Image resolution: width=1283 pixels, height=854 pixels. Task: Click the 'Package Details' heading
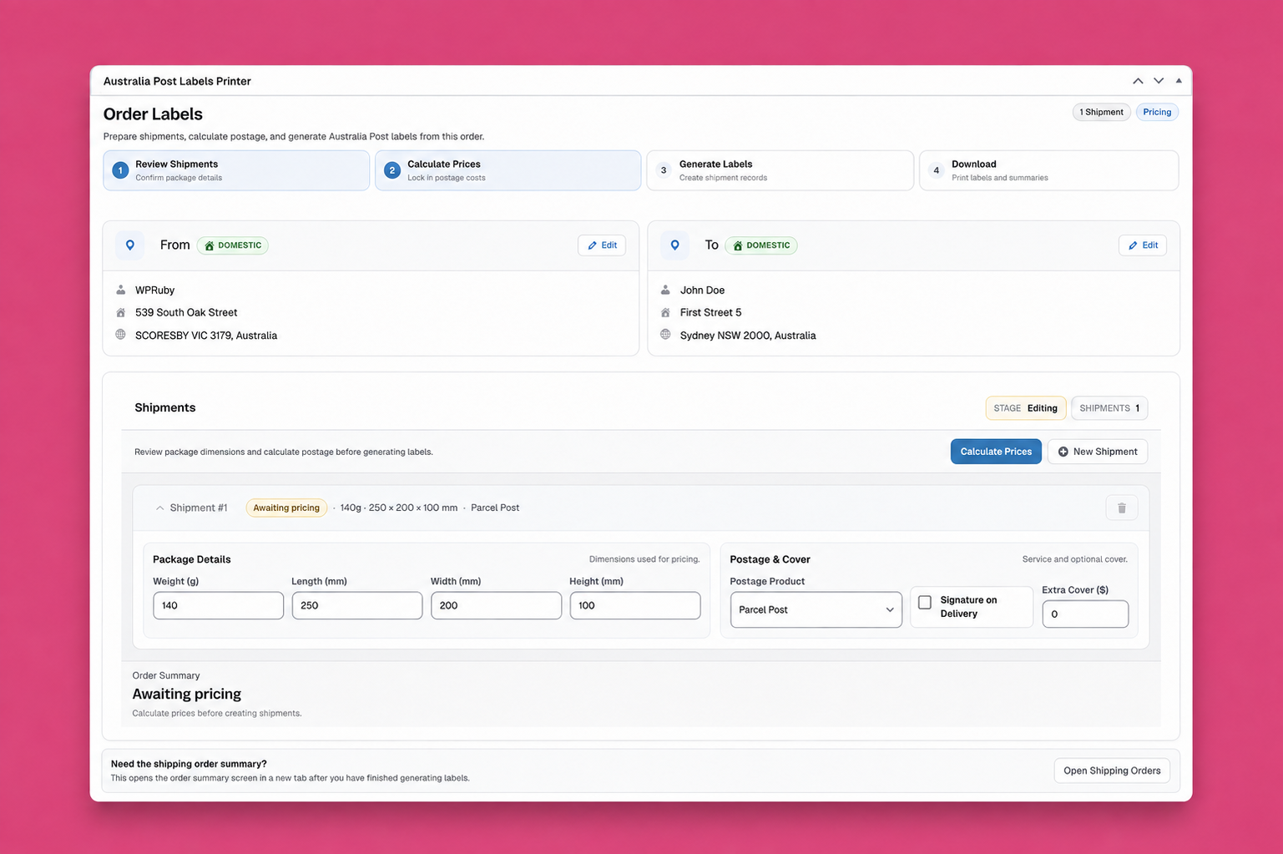(192, 559)
